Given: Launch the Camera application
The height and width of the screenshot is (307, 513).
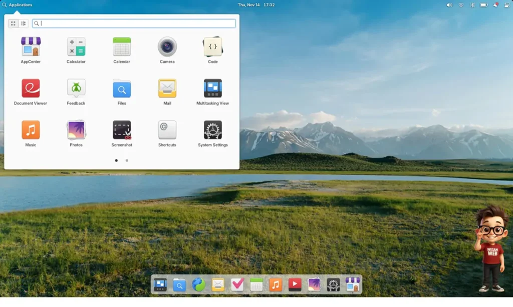Looking at the screenshot, I should pos(167,47).
